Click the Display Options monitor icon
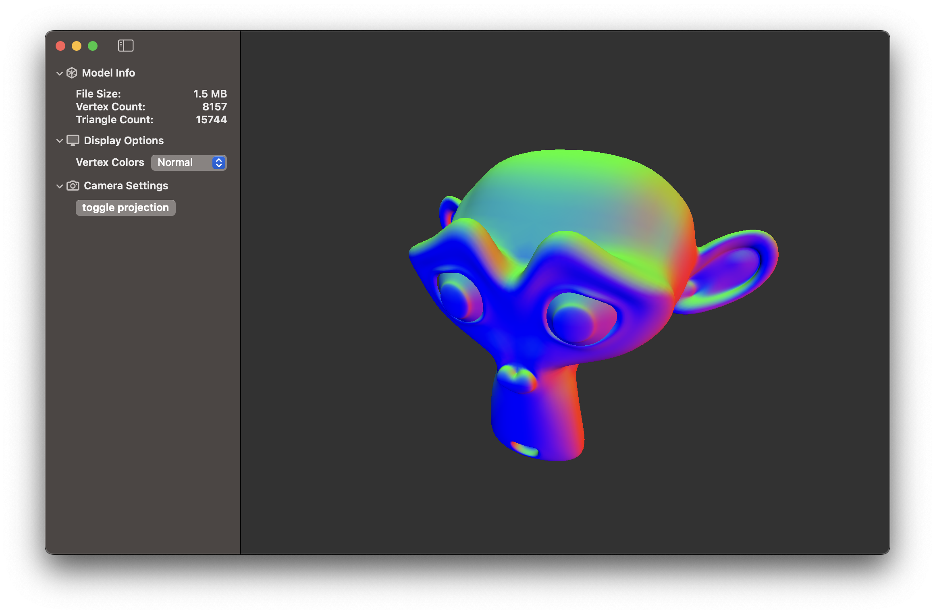Screen dimensions: 935x614 click(x=73, y=141)
